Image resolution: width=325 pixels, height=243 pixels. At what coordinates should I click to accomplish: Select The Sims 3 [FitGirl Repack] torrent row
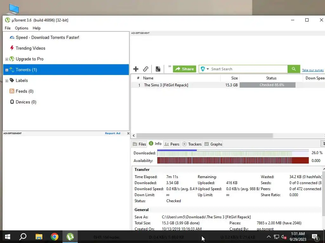click(228, 85)
